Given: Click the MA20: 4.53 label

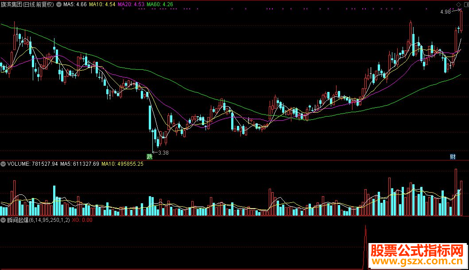Looking at the screenshot, I should tap(131, 4).
